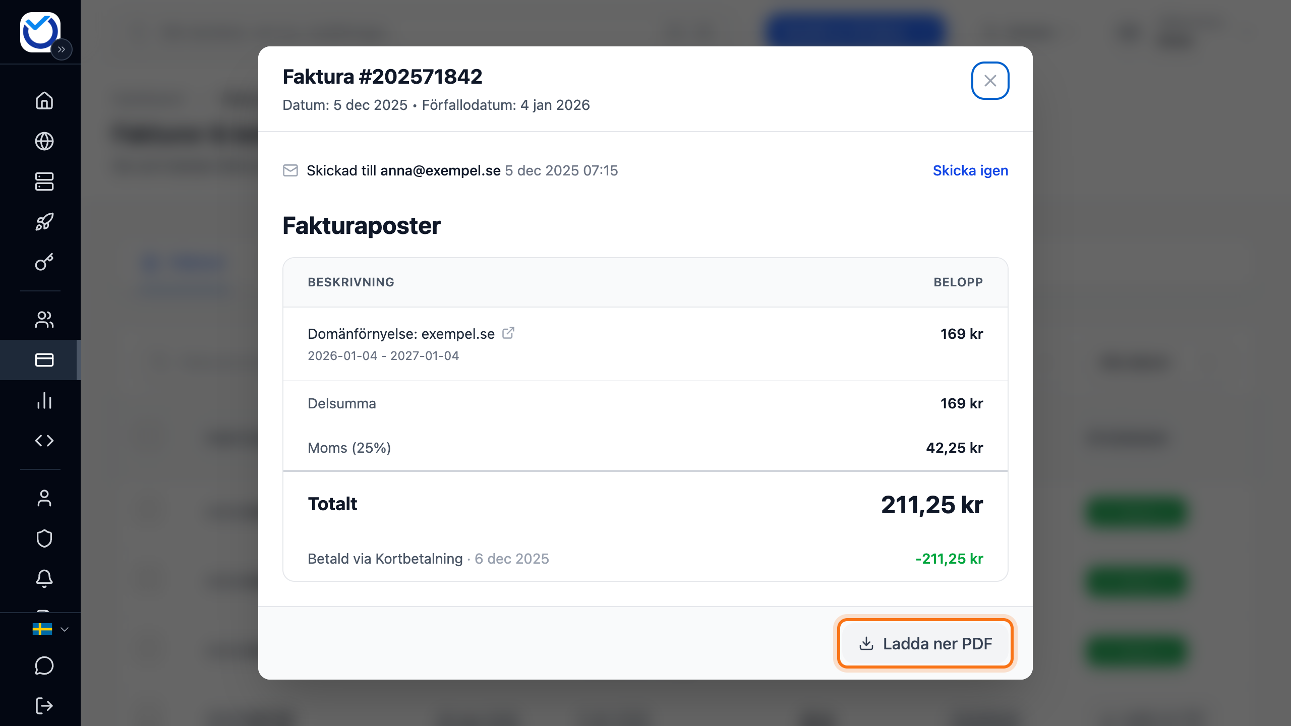
Task: Click the Moms (25%) label
Action: pos(349,448)
